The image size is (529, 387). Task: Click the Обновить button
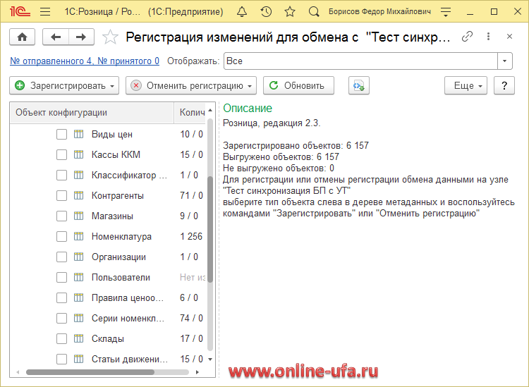[298, 85]
